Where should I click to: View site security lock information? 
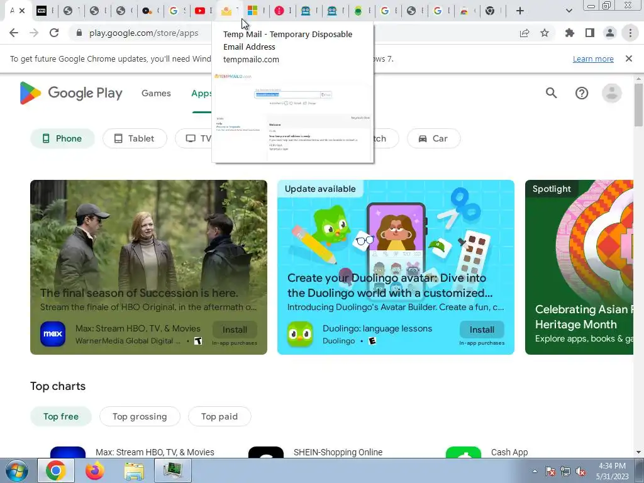(x=79, y=33)
